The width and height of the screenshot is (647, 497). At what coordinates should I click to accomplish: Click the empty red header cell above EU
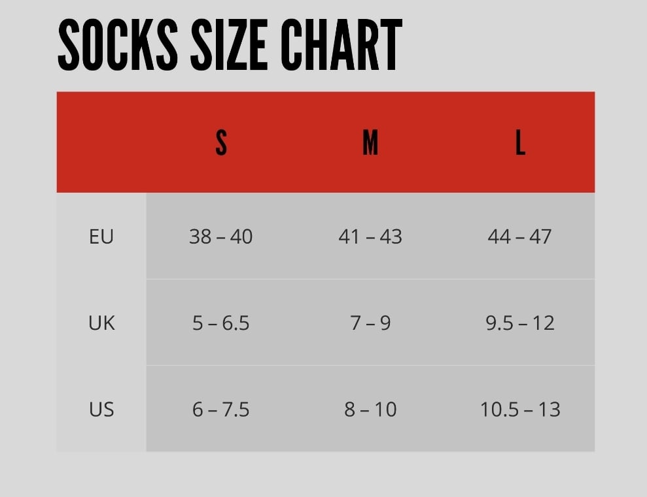pos(101,142)
